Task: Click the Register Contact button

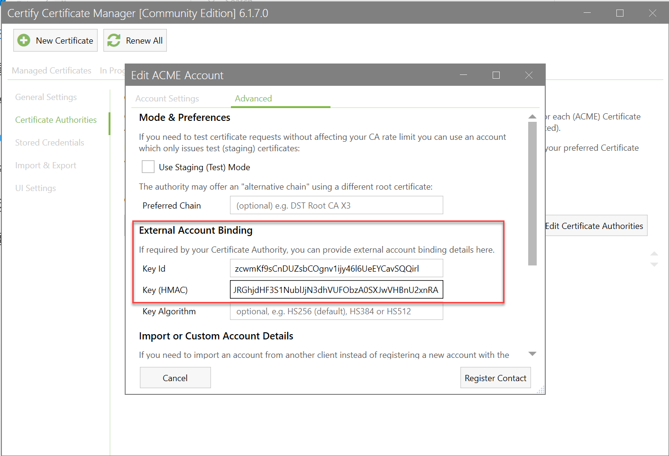Action: pyautogui.click(x=495, y=377)
